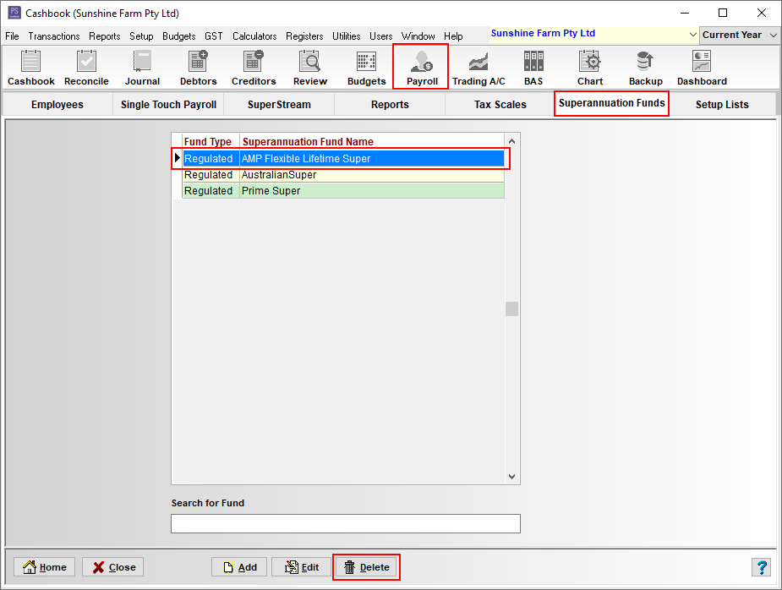Screen dimensions: 782x590
Task: Open the Dashboard icon
Action: coord(702,68)
